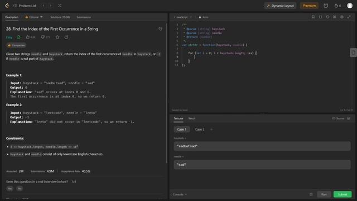Image resolution: width=357 pixels, height=201 pixels.
Task: Show the Companies tag
Action: coord(16,45)
